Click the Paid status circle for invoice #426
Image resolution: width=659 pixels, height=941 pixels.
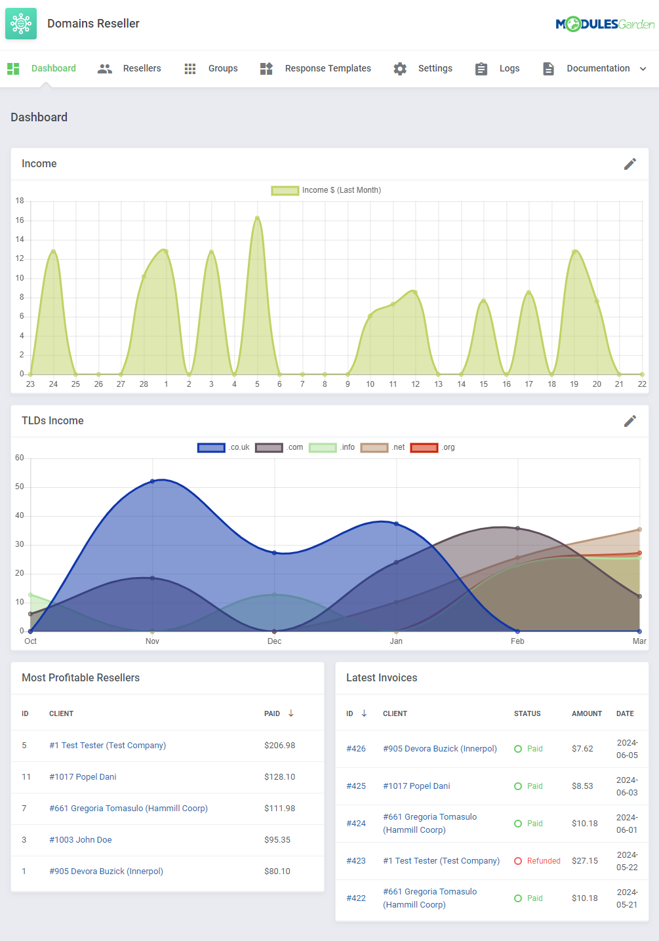(x=518, y=749)
